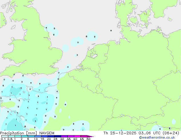181x140 pixels.
Task: Click the 15–20 mm legend swatch
Action: [45, 136]
